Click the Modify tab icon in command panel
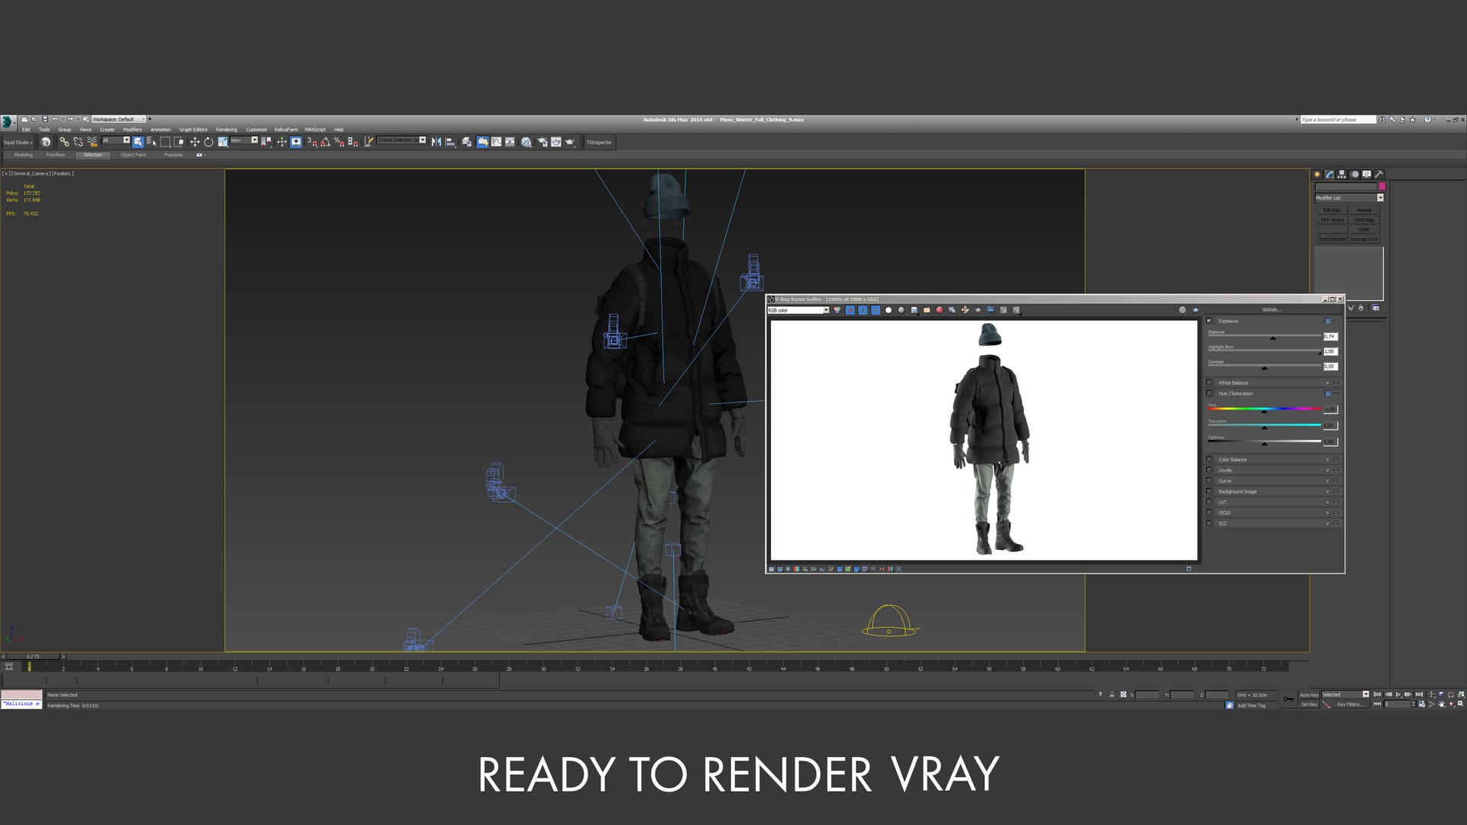 tap(1329, 174)
